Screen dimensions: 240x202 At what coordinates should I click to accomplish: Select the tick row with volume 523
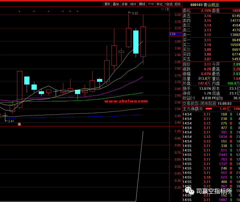[x=211, y=177]
